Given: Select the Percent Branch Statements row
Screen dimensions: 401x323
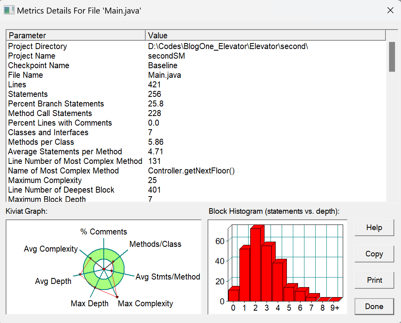Looking at the screenshot, I should tap(196, 104).
